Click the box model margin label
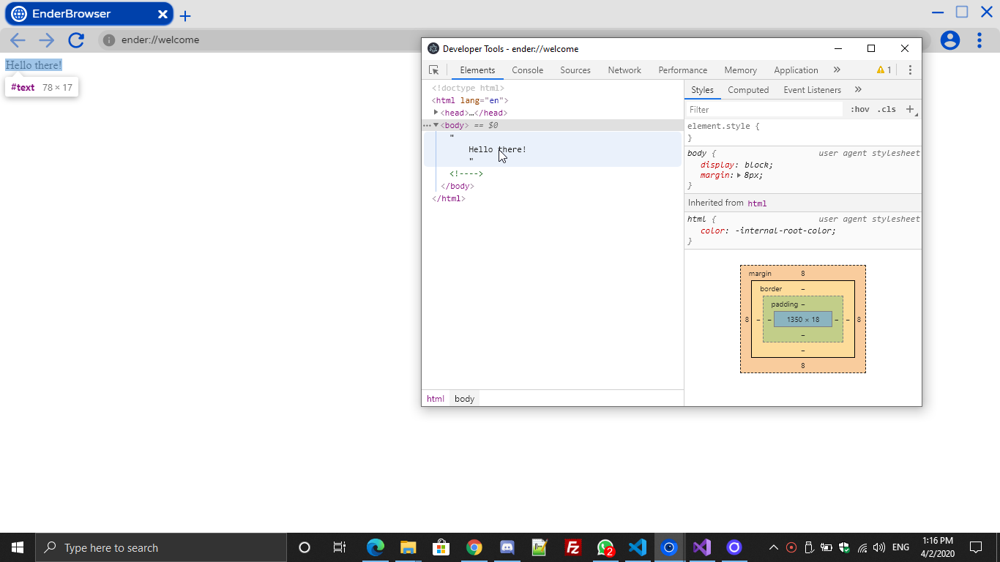The width and height of the screenshot is (1000, 562). [760, 273]
